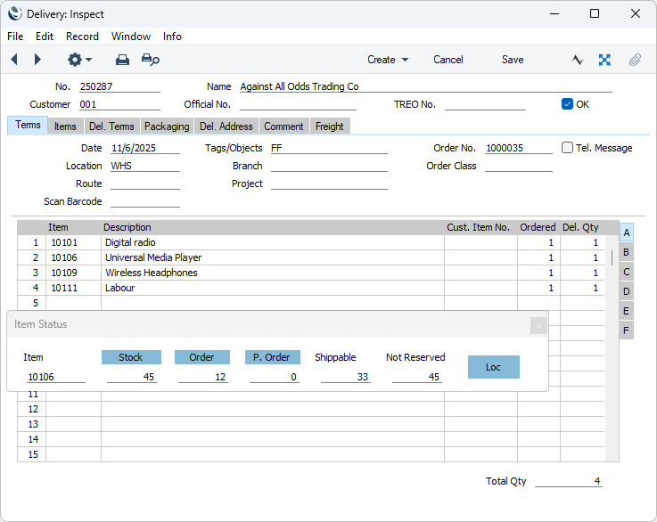Screen dimensions: 657x522
Task: Click the Project field
Action: point(329,184)
